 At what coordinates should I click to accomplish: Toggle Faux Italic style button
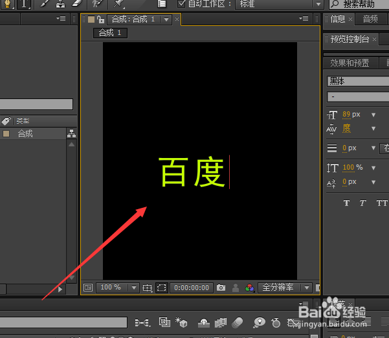pyautogui.click(x=362, y=203)
